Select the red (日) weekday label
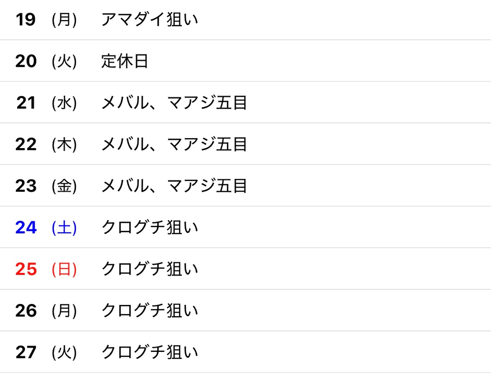Screen dimensions: 491x374 point(64,269)
